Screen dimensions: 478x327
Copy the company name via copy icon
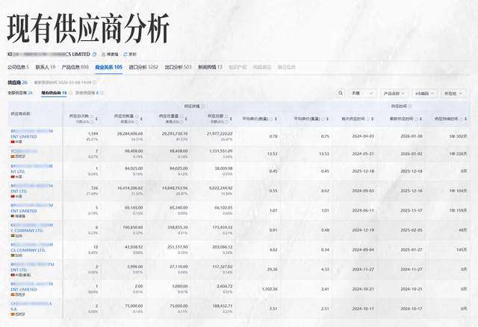(95, 54)
